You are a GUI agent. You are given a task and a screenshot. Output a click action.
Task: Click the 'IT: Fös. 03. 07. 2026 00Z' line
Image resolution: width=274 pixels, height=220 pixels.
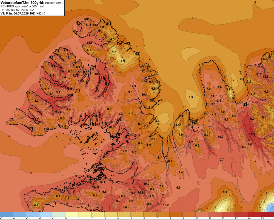pos(17,10)
